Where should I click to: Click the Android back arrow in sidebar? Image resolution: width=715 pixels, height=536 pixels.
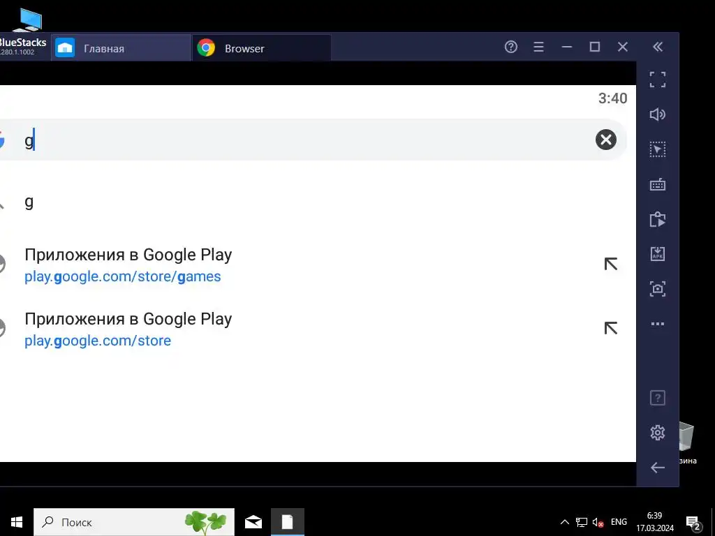(x=658, y=468)
